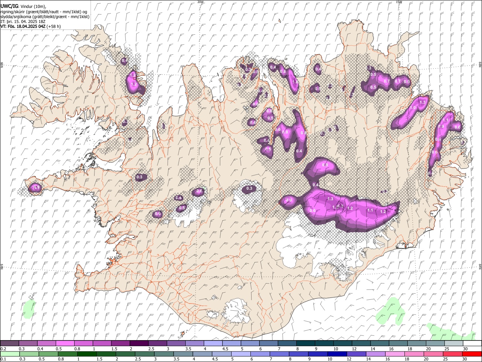The image size is (482, 362).
Task: Click the '0.1' label under the lower scale
Action: click(x=3, y=359)
